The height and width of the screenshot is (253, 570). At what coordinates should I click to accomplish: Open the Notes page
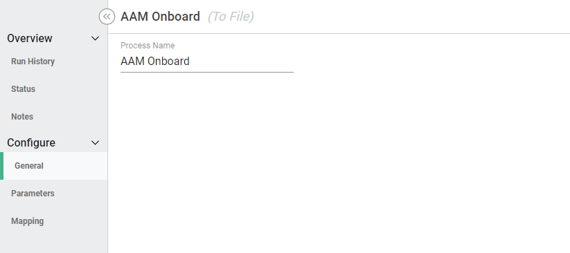point(22,117)
